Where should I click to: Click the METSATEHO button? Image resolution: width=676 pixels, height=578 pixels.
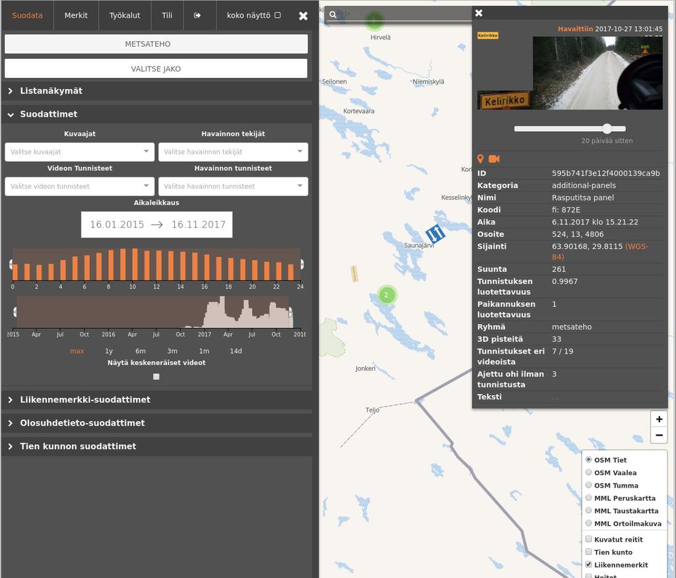(x=156, y=44)
